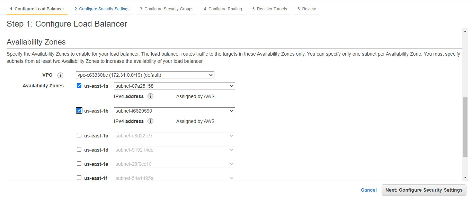The width and height of the screenshot is (472, 202).
Task: Click info icon for us-east-1a IPv4 address
Action: click(150, 96)
